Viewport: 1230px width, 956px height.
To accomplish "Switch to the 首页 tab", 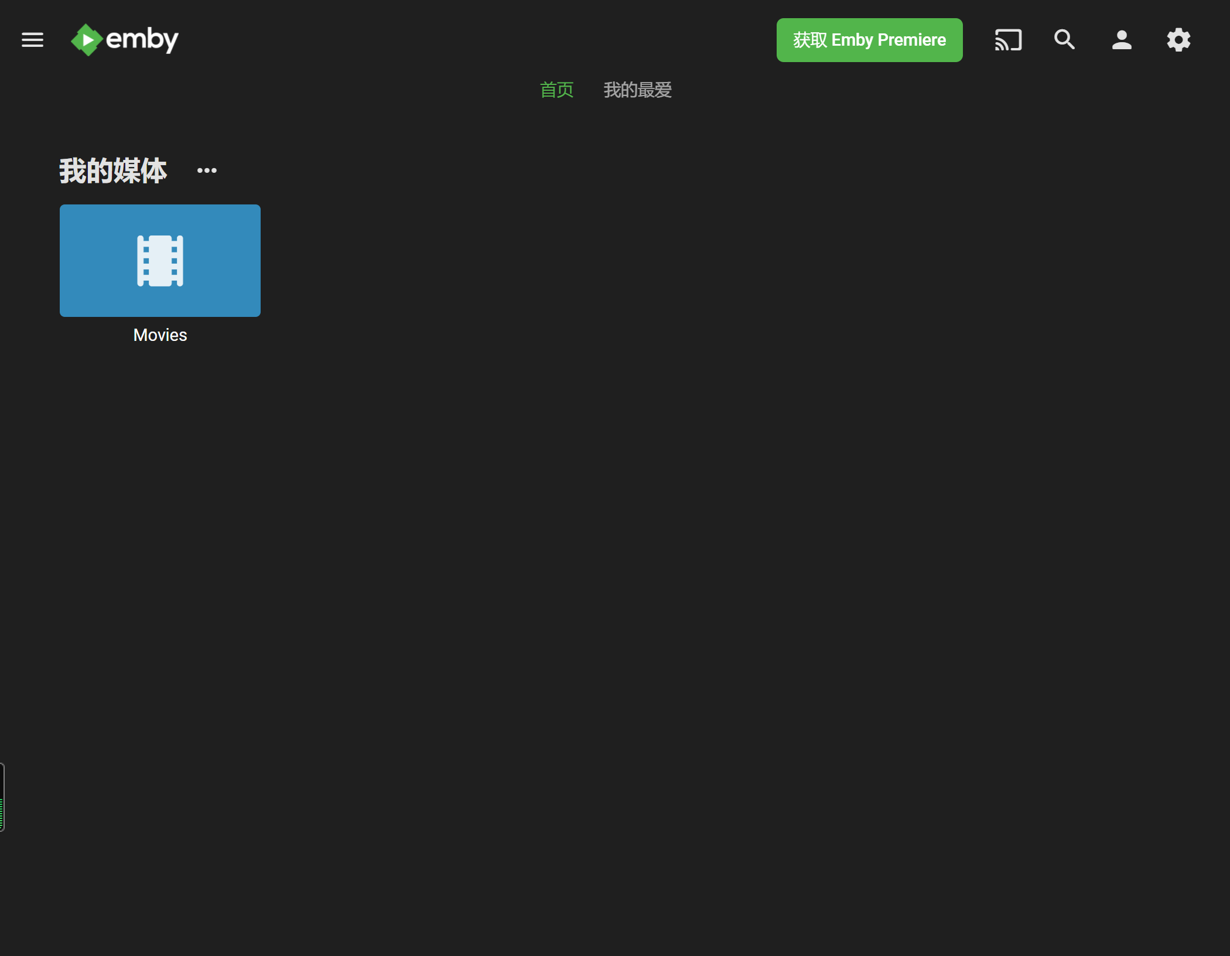I will (x=556, y=90).
